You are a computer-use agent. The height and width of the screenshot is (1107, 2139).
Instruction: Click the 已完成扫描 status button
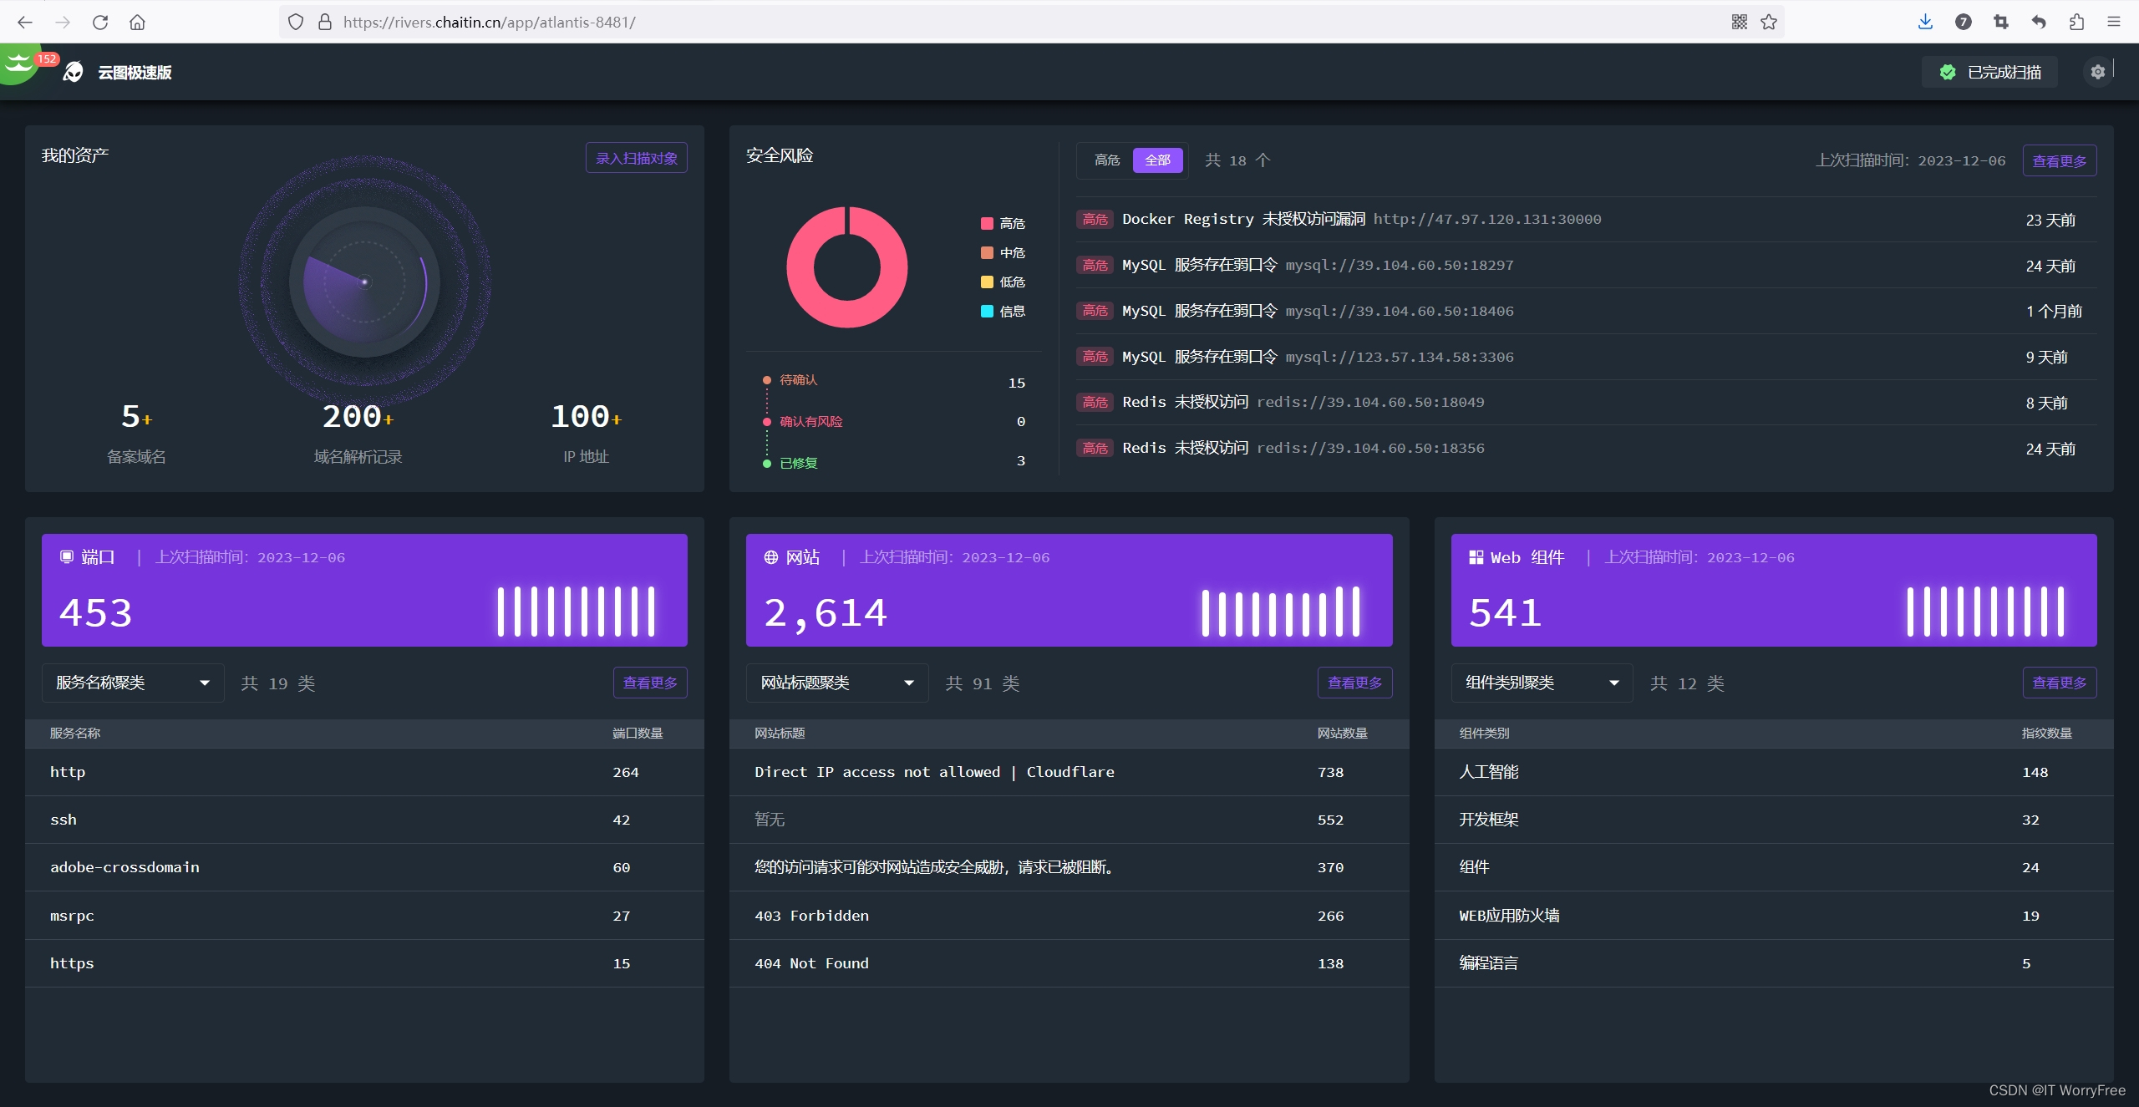point(1989,73)
